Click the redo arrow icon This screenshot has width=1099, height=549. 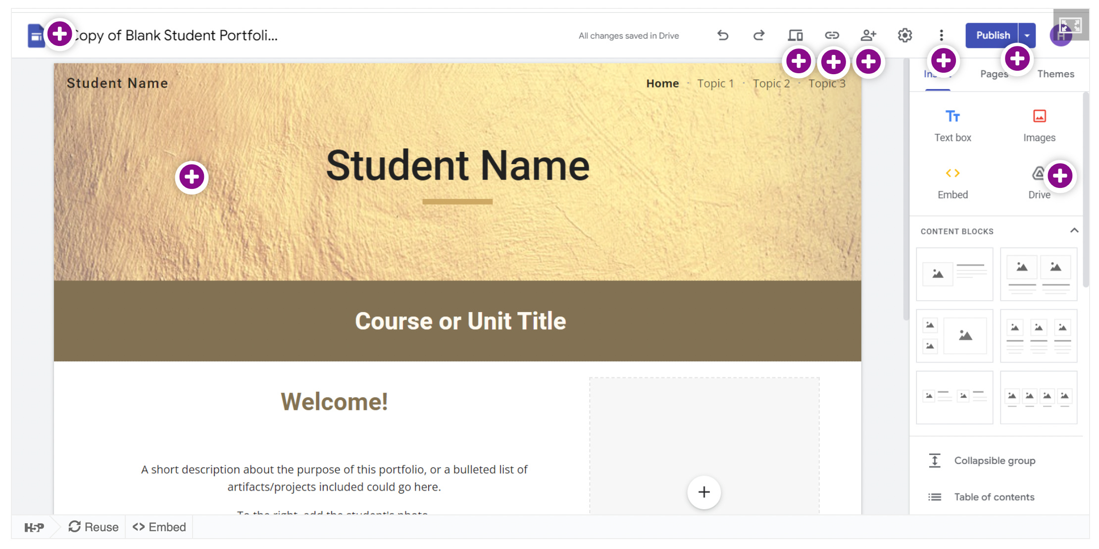[x=759, y=35]
